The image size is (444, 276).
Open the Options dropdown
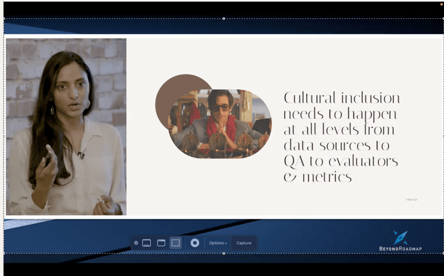(x=217, y=243)
